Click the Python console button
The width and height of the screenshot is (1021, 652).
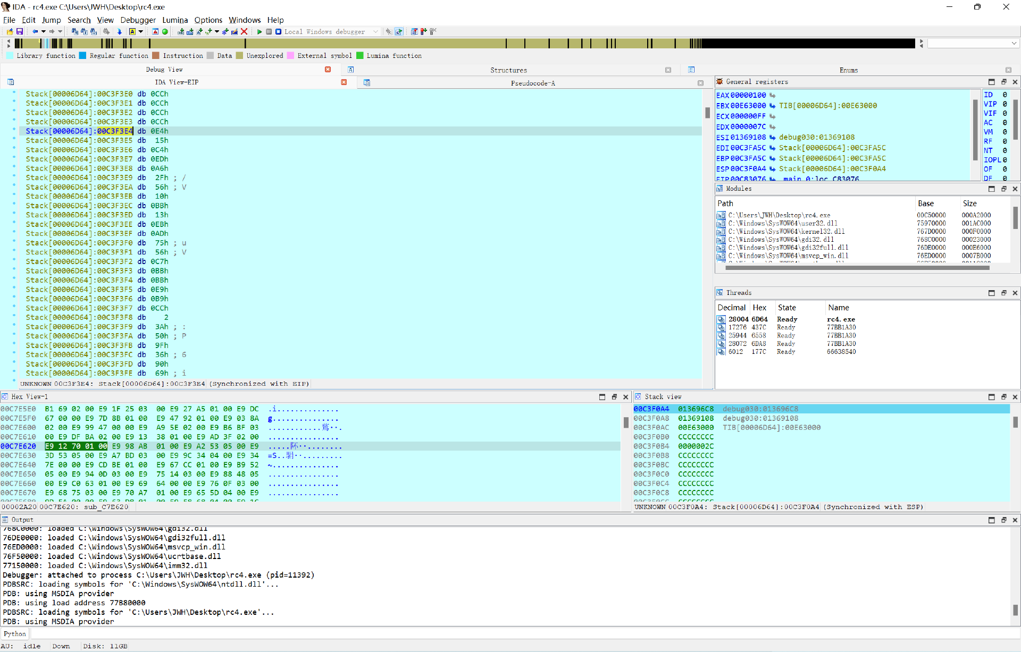15,634
